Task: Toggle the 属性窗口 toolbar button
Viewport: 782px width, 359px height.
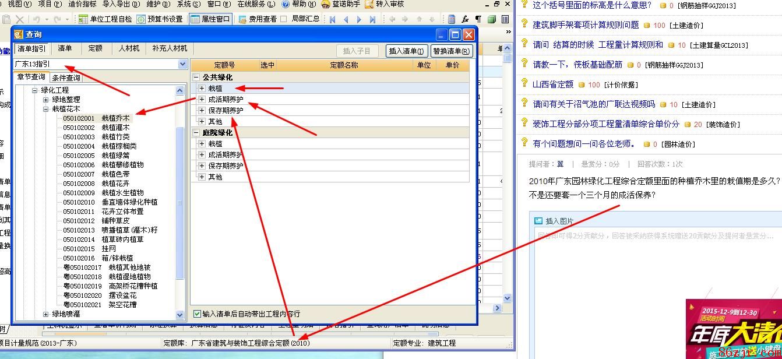Action: [195, 19]
